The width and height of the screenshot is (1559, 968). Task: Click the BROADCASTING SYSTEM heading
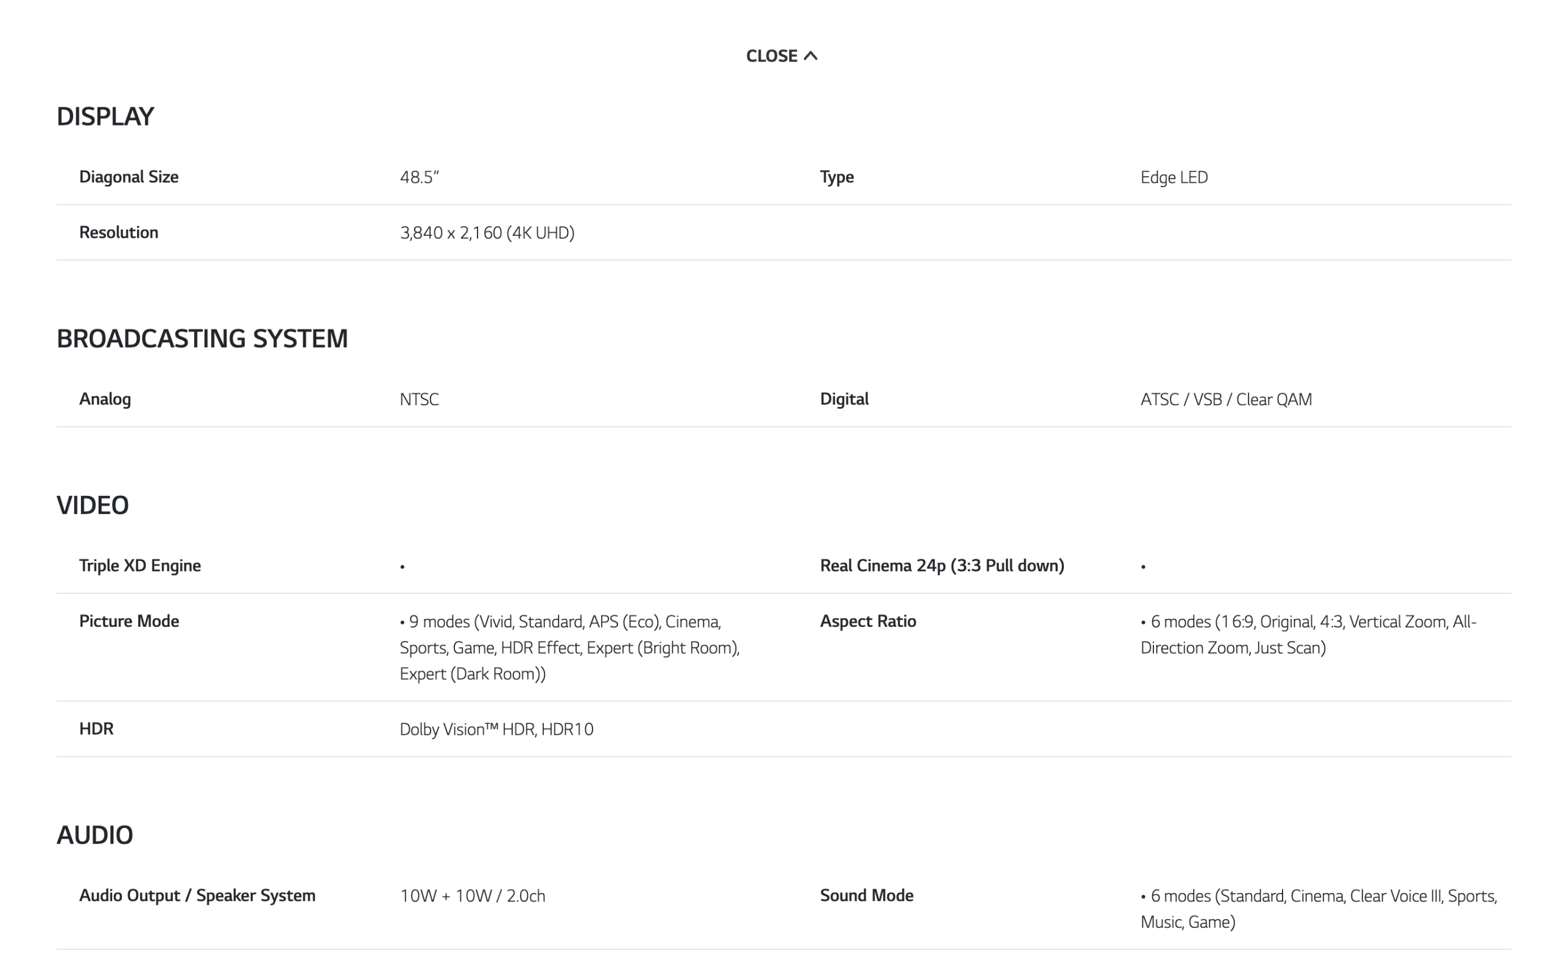(x=202, y=339)
